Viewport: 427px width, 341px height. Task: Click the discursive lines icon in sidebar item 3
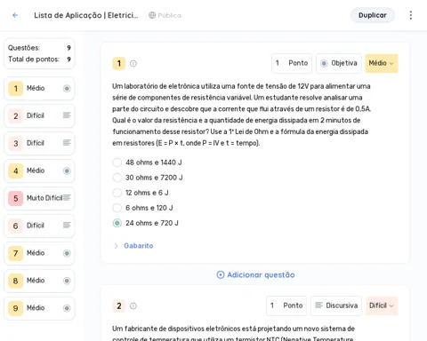click(67, 143)
